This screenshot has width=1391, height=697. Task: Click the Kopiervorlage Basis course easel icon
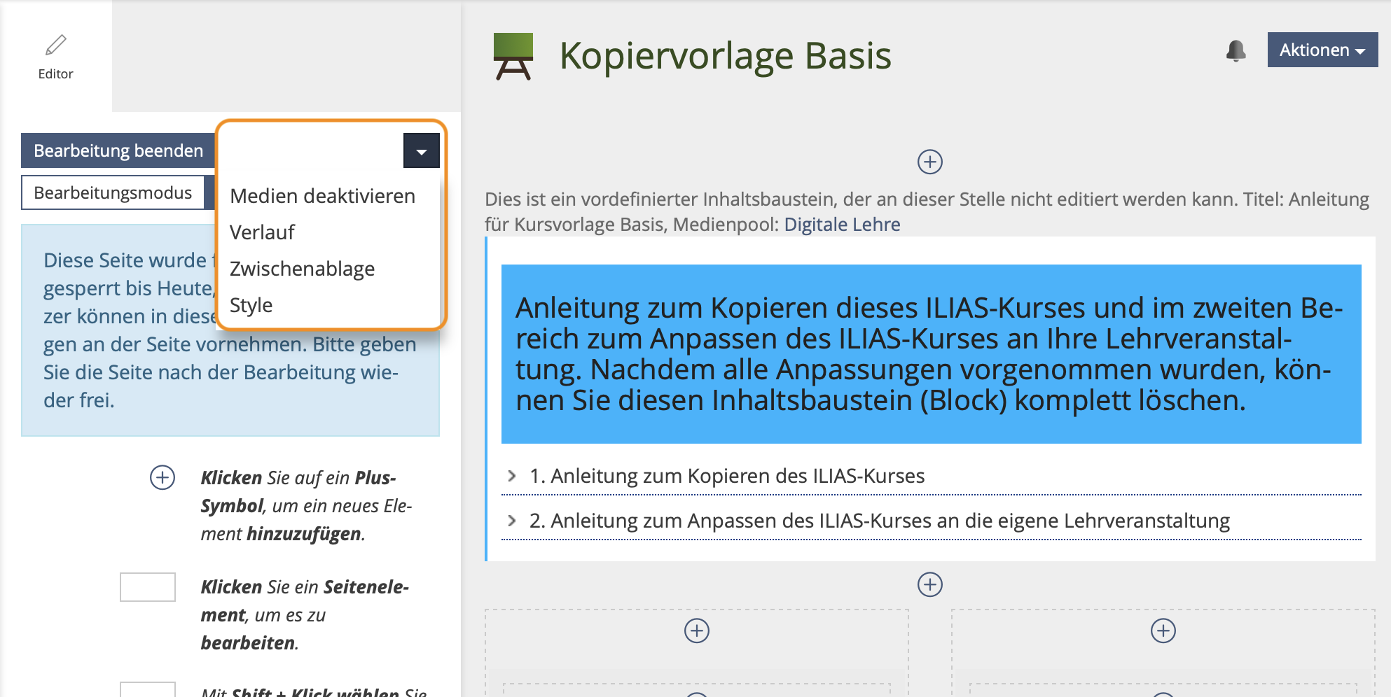pyautogui.click(x=513, y=57)
